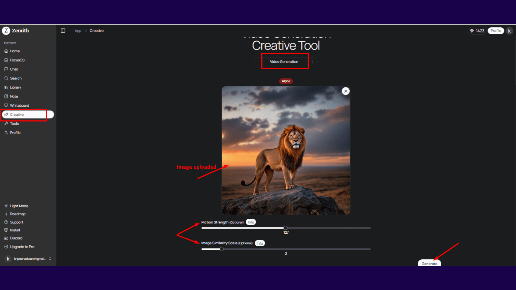This screenshot has width=516, height=290.
Task: Open Home from the sidebar
Action: tap(15, 51)
